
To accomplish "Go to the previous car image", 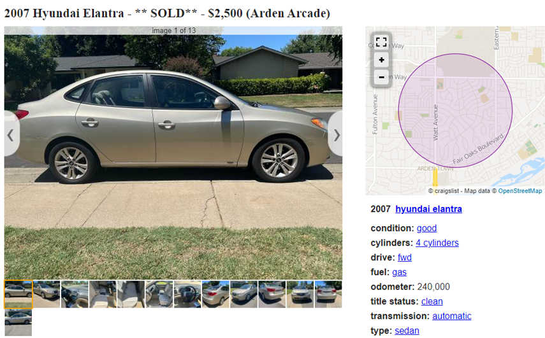I will (11, 135).
